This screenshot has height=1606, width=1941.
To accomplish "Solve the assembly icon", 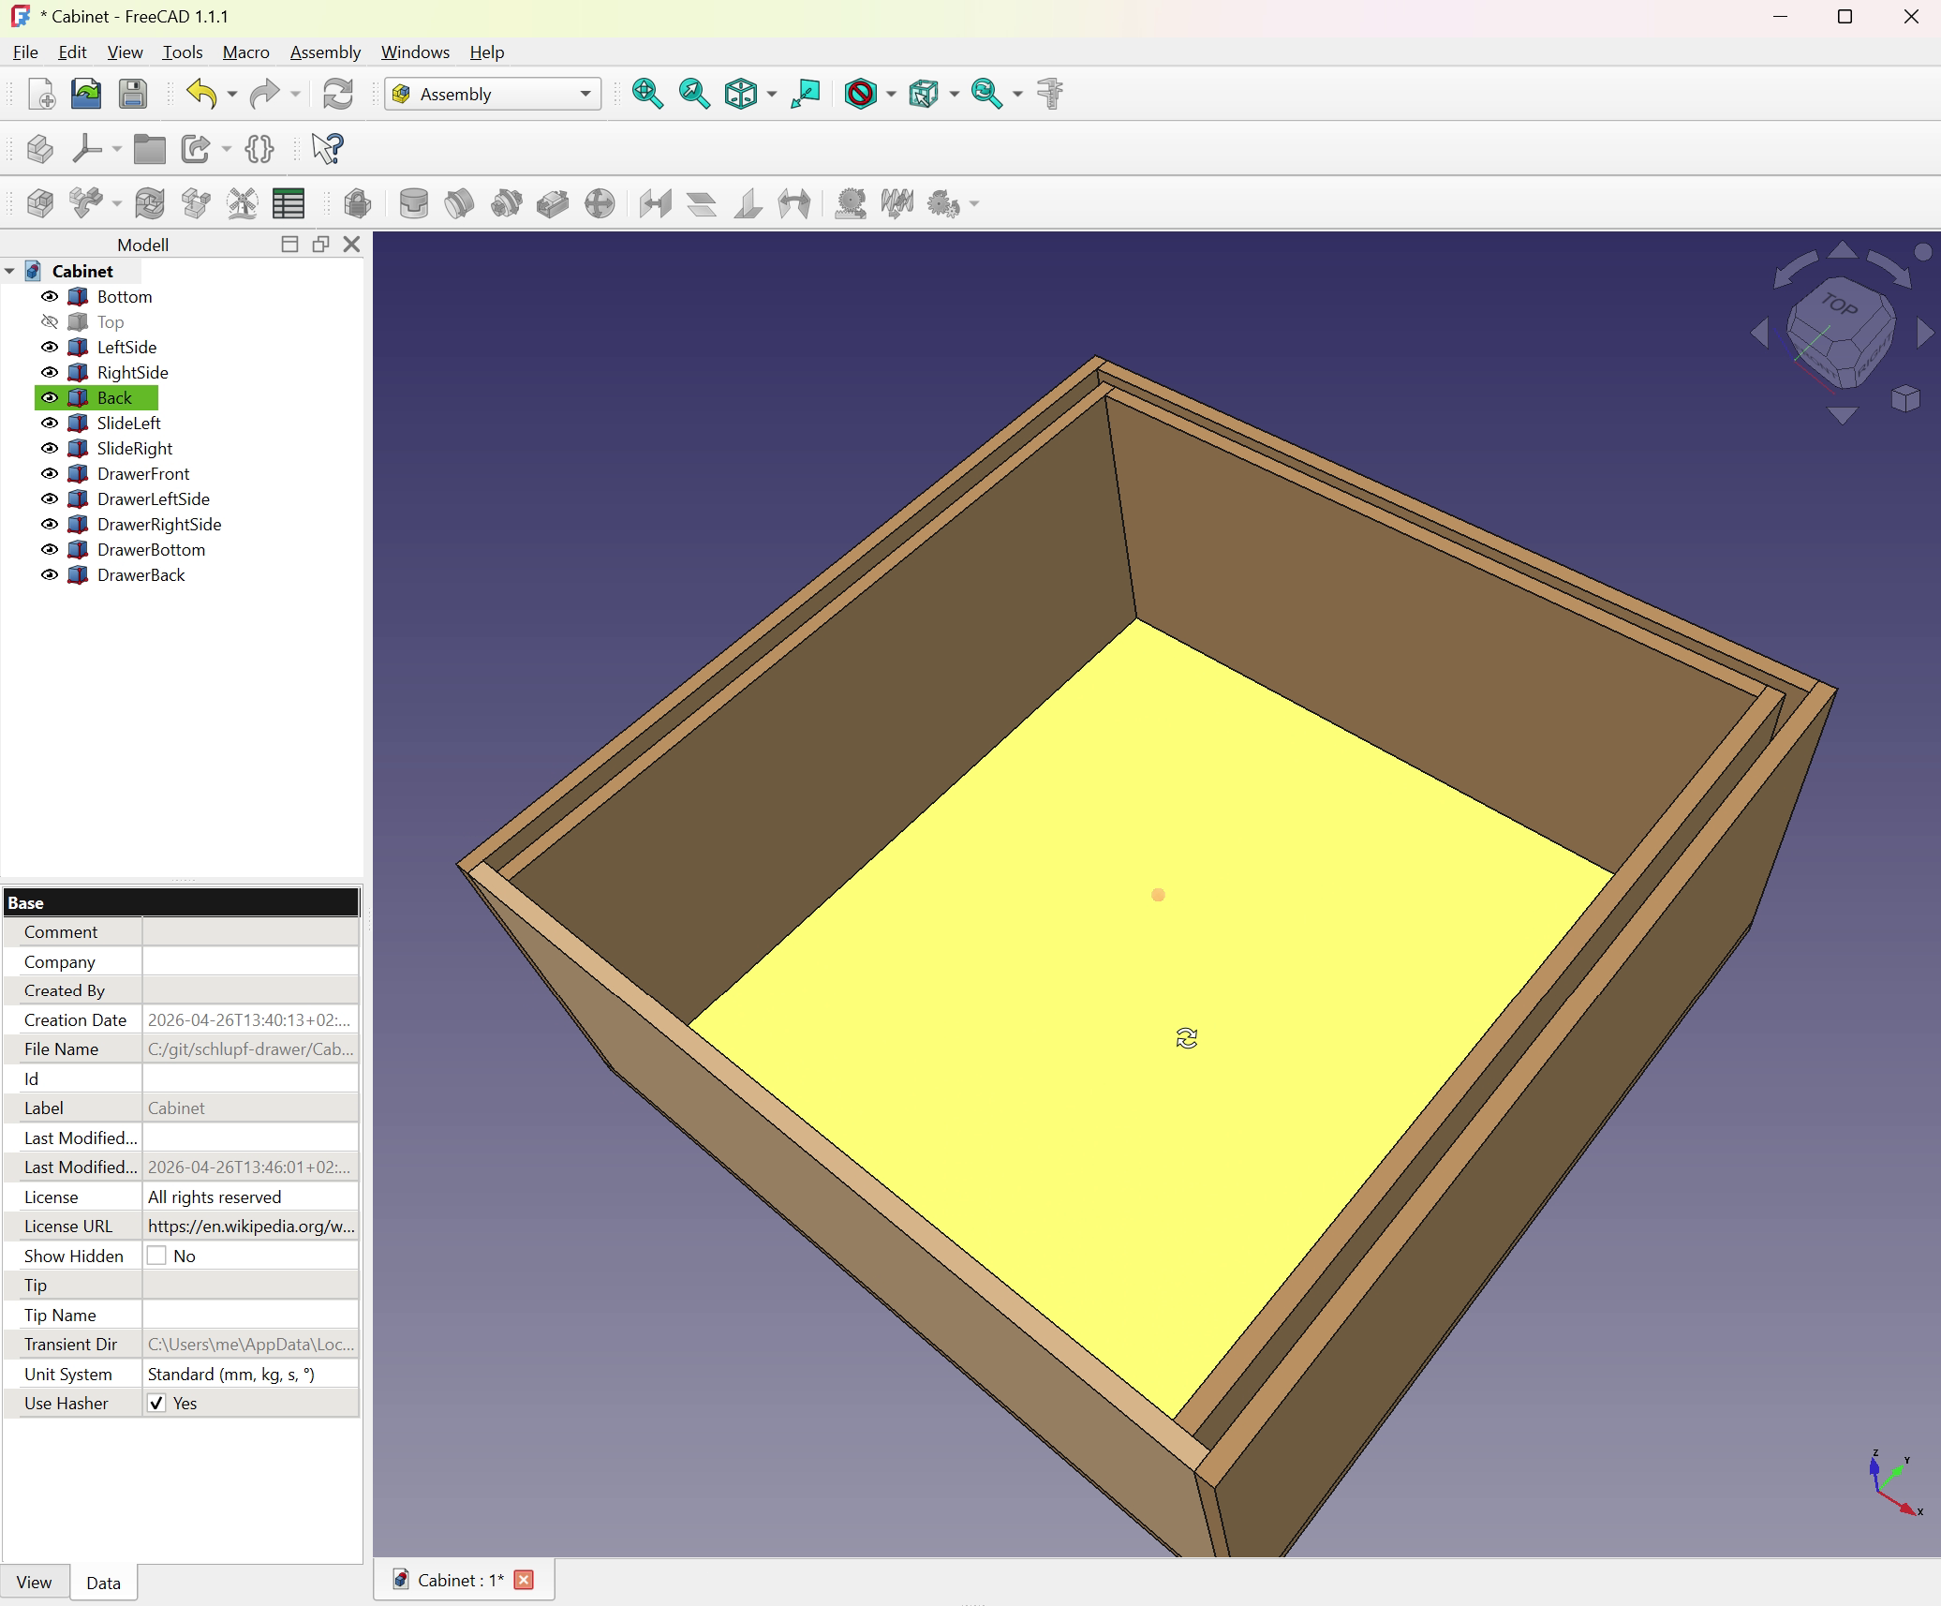I will pyautogui.click(x=149, y=203).
